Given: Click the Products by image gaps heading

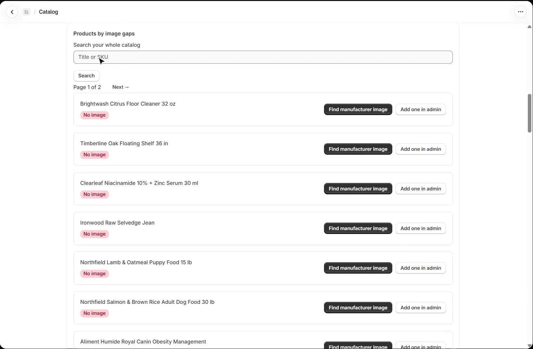Looking at the screenshot, I should click(104, 34).
